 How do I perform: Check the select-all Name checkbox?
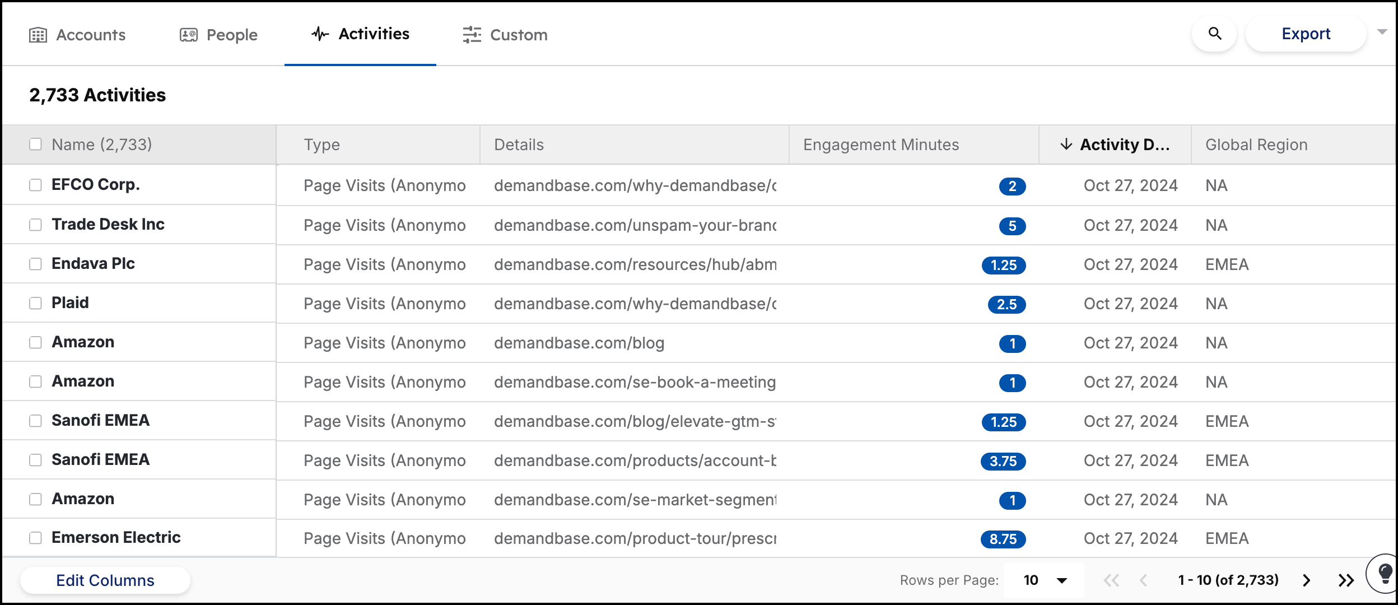pyautogui.click(x=35, y=145)
